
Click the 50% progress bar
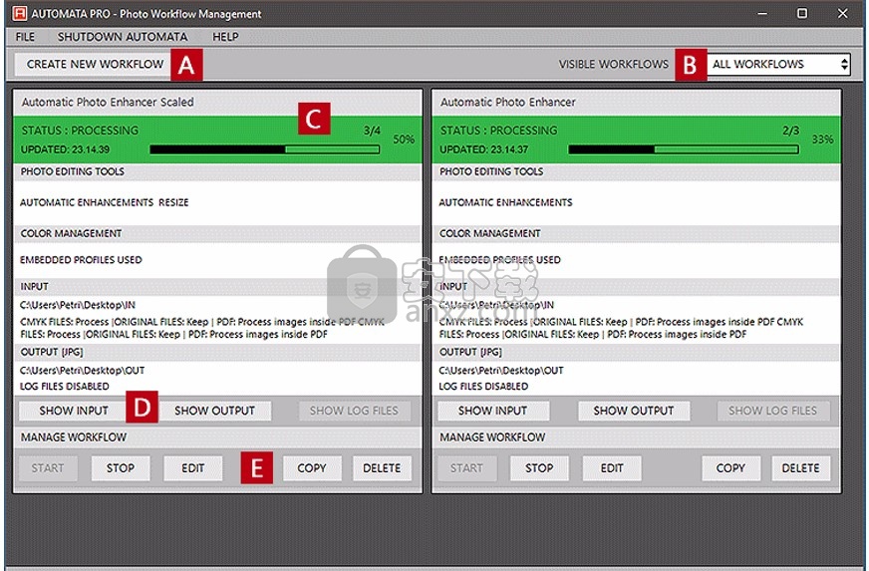pos(265,149)
